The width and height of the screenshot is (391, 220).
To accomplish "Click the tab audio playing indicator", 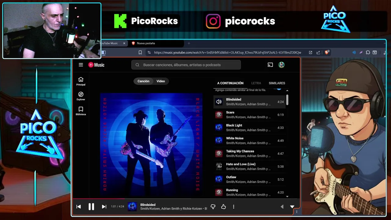I will click(x=354, y=53).
